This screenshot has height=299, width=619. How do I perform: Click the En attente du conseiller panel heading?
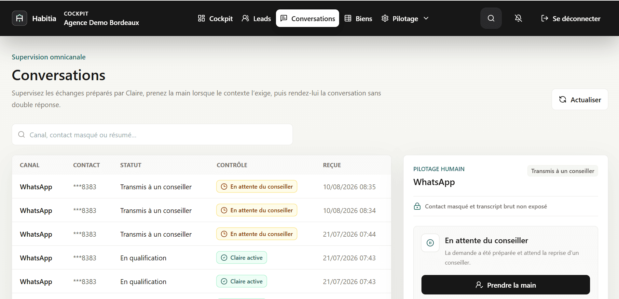click(487, 240)
